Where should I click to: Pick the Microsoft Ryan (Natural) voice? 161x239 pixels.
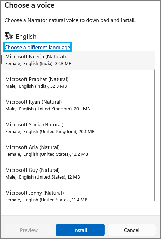point(78,105)
